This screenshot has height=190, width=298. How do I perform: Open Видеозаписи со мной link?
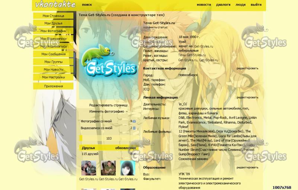(x=96, y=128)
